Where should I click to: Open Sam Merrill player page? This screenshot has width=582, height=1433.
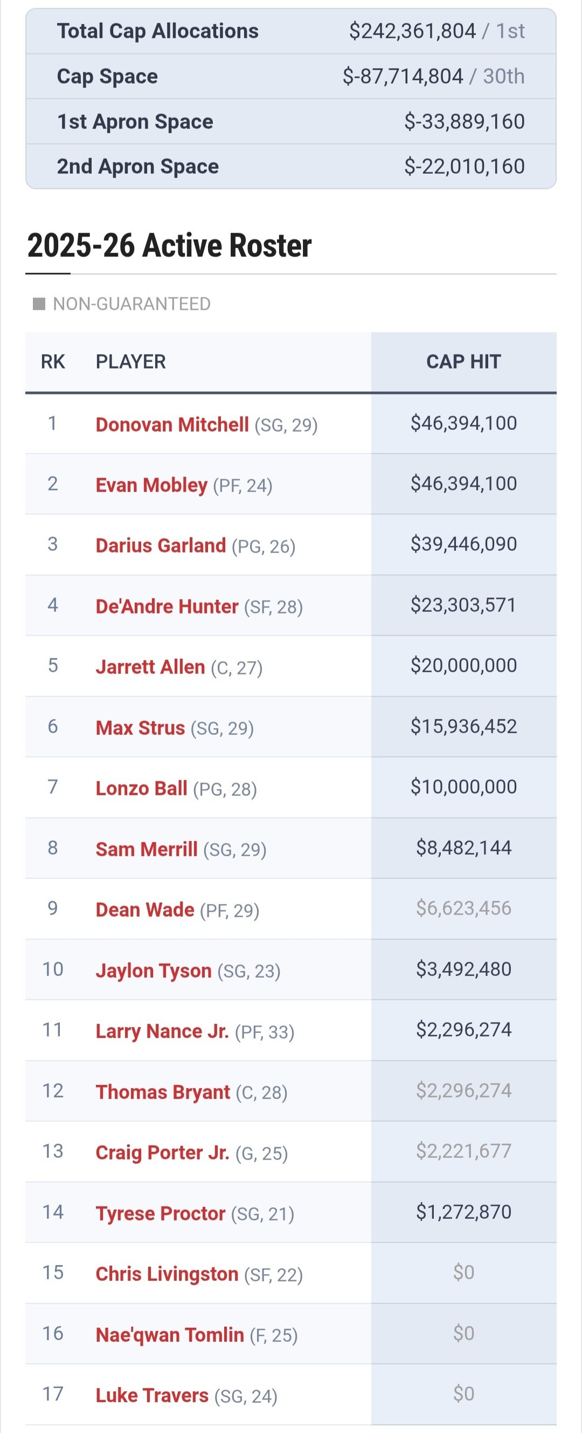pos(146,849)
